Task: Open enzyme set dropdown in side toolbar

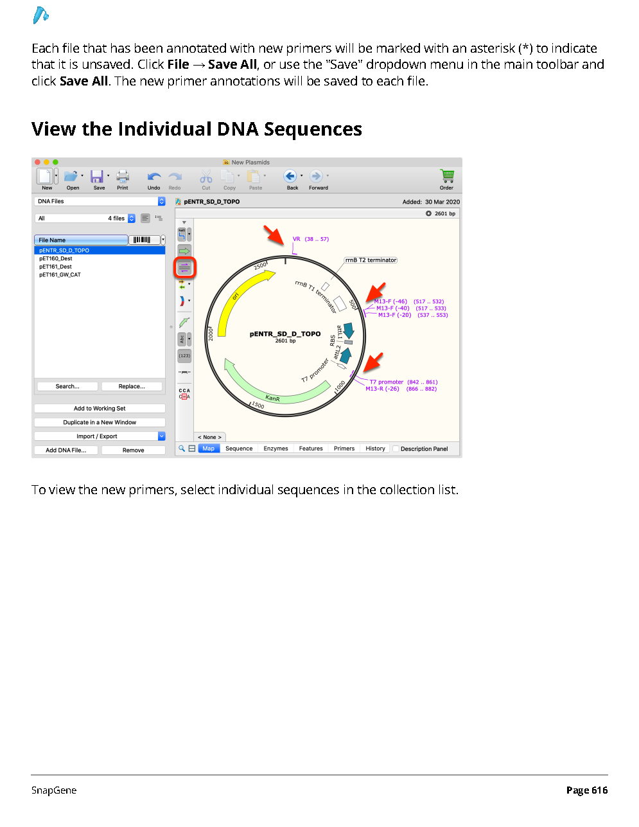Action: click(x=189, y=235)
